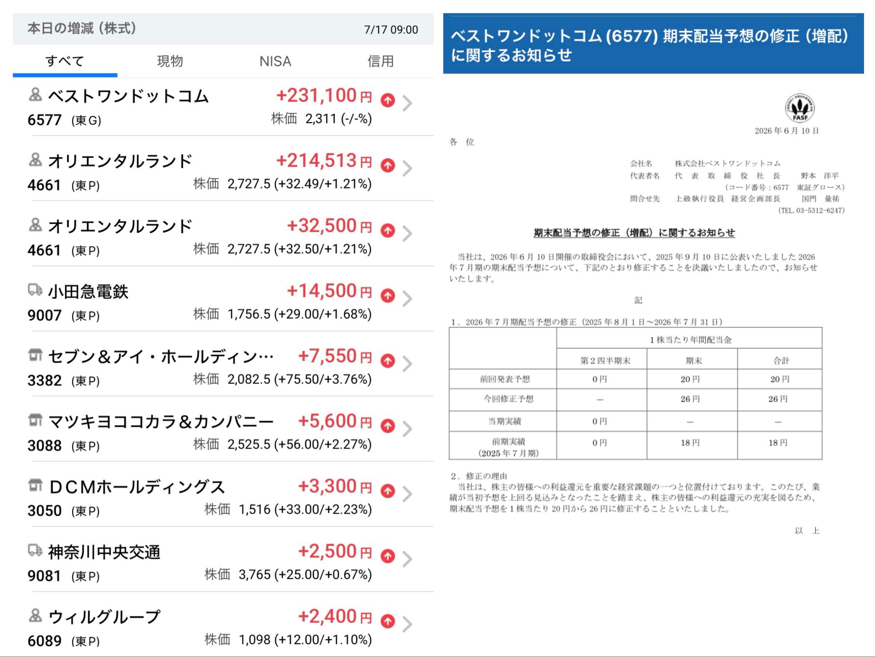Open details chevron for ウィルグループ

(408, 624)
